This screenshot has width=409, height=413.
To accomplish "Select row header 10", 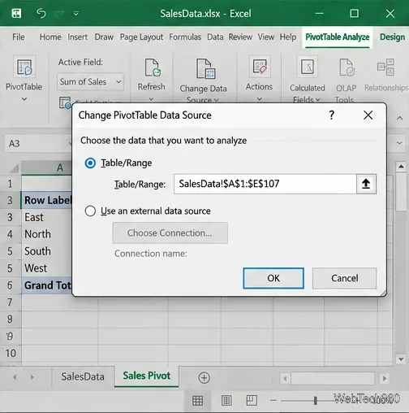I will (x=11, y=353).
